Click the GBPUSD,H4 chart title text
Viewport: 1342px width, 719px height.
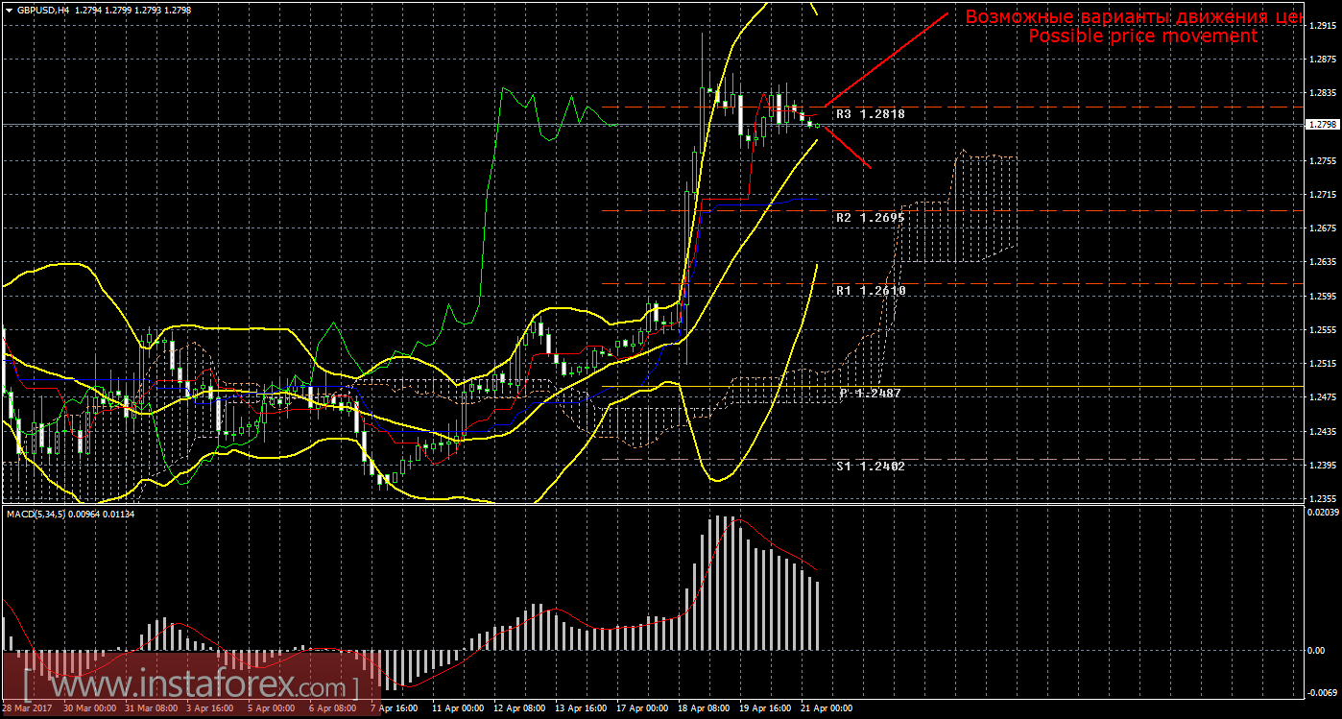(x=42, y=10)
